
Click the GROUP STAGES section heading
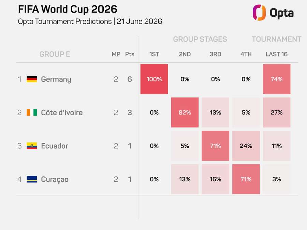click(x=200, y=39)
